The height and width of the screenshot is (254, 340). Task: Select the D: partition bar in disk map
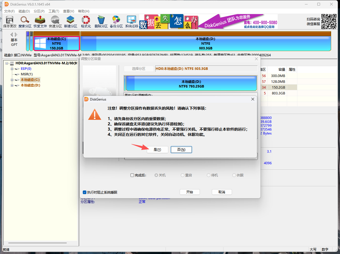[x=205, y=41]
